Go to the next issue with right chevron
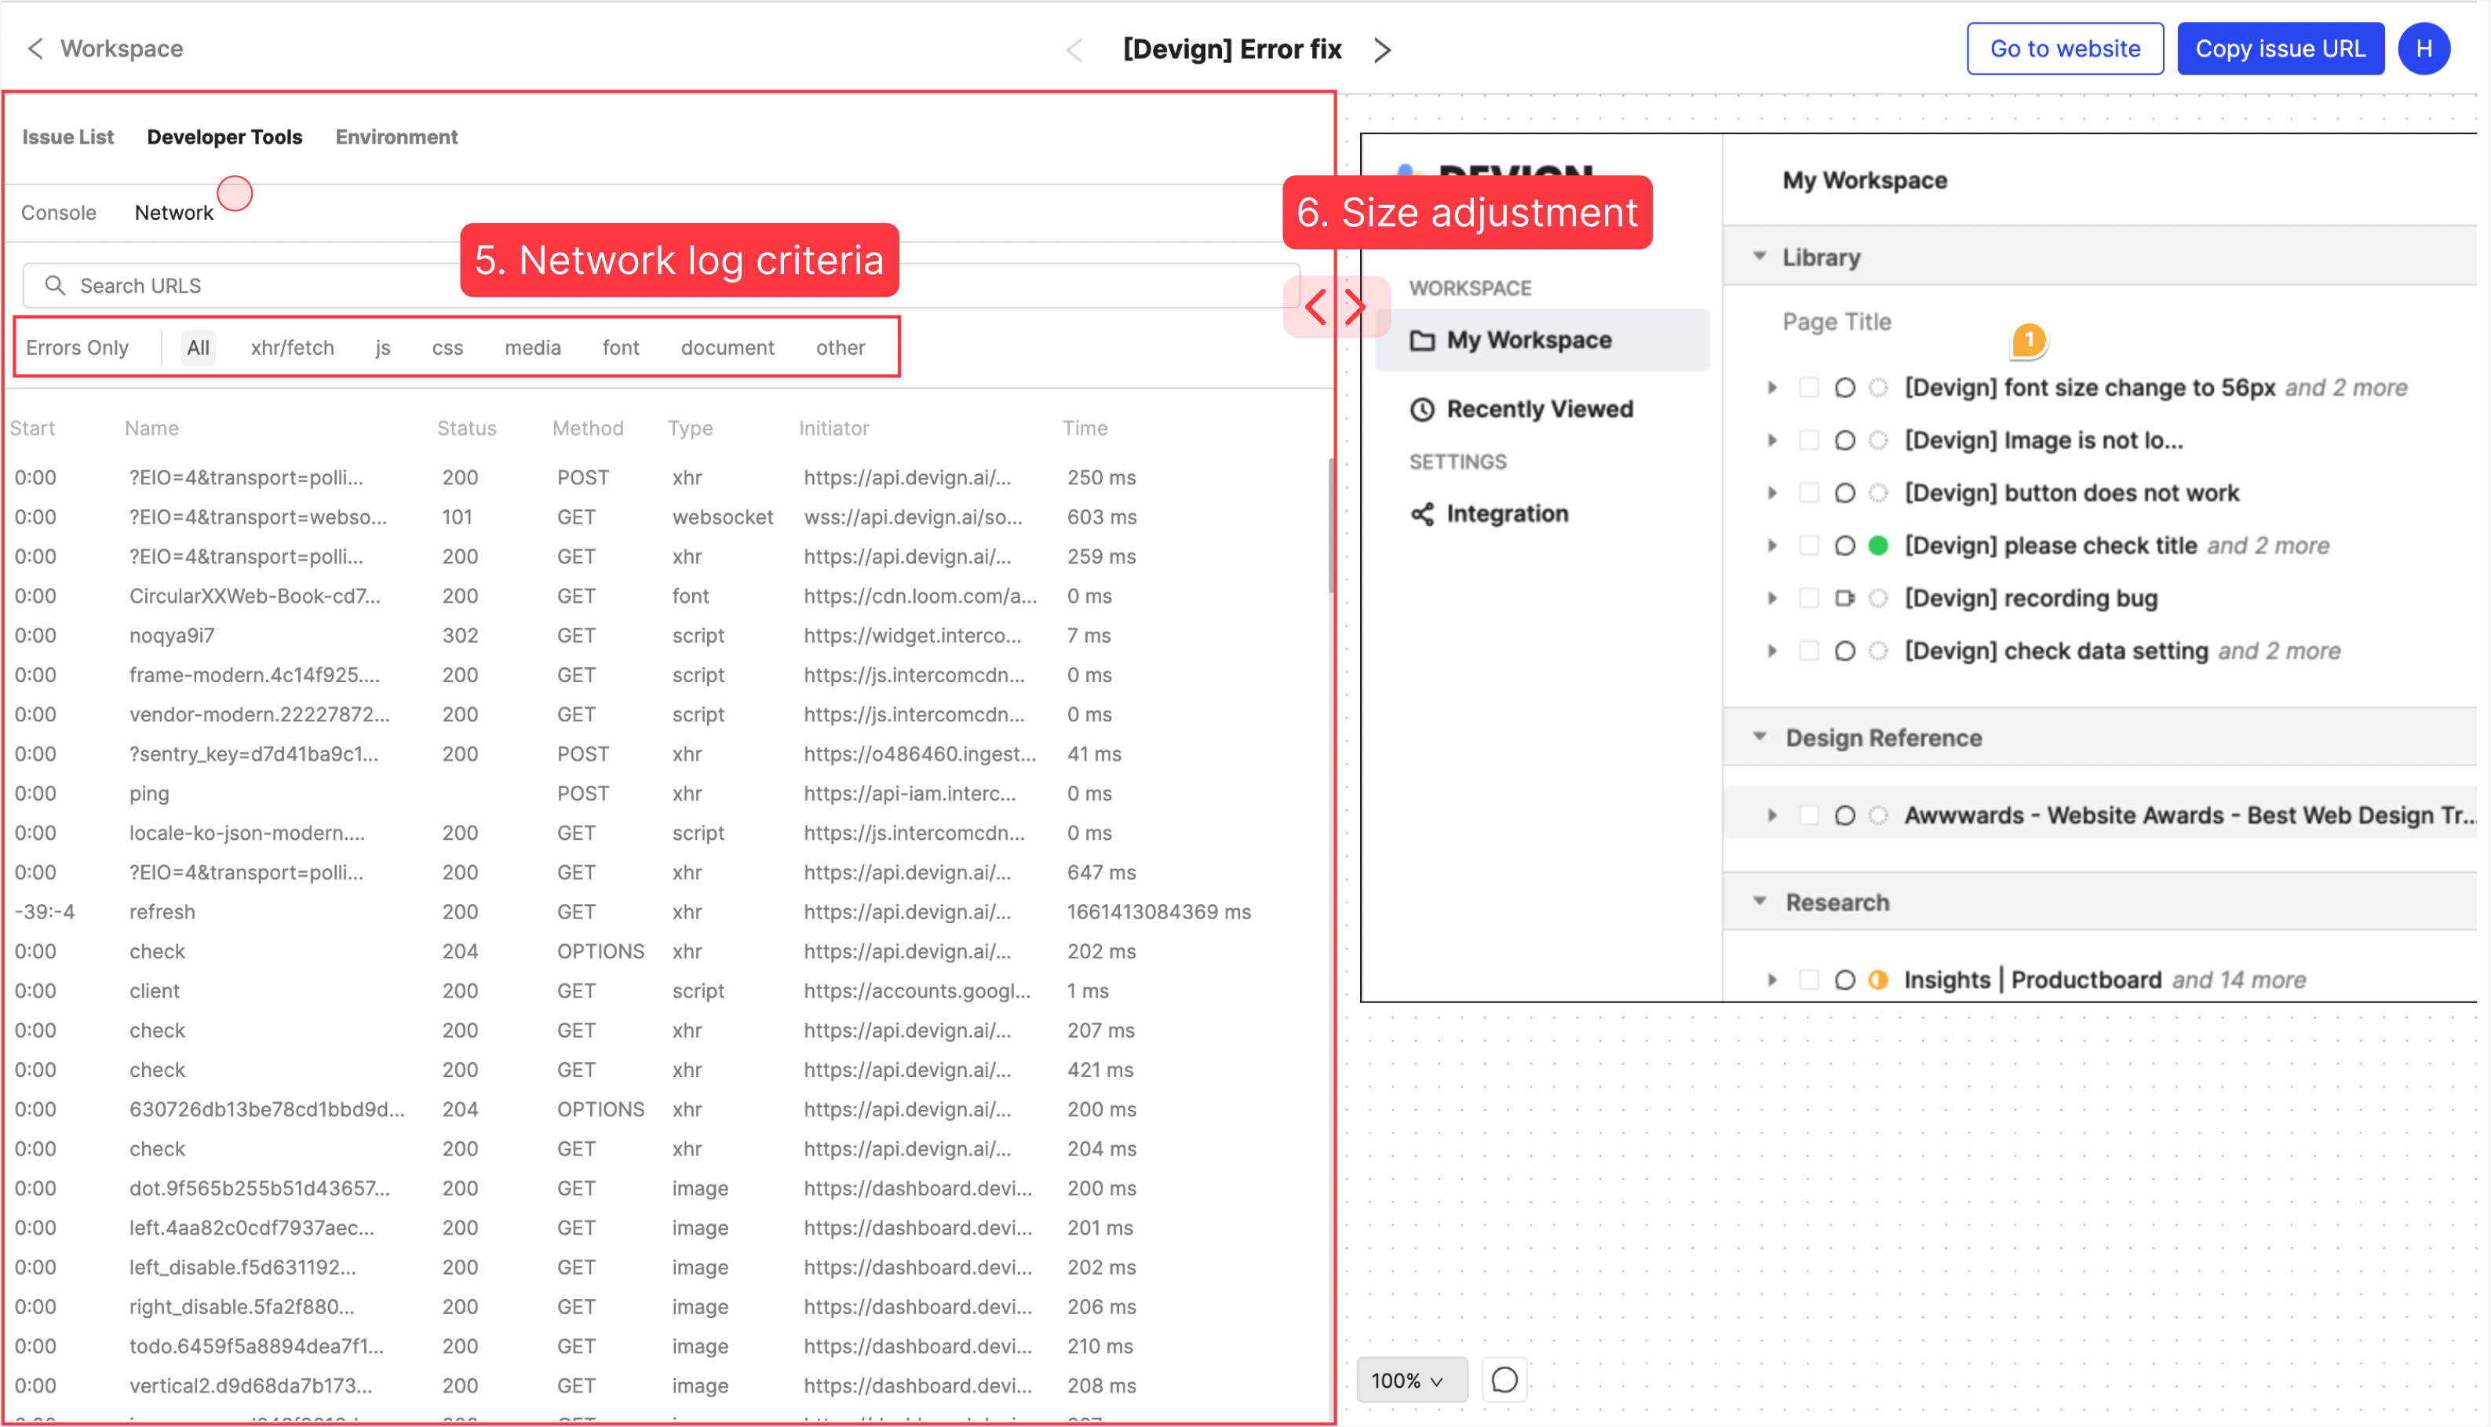This screenshot has height=1427, width=2491. click(x=1382, y=49)
